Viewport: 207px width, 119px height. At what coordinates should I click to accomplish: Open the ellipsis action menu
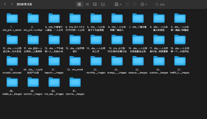point(144,4)
